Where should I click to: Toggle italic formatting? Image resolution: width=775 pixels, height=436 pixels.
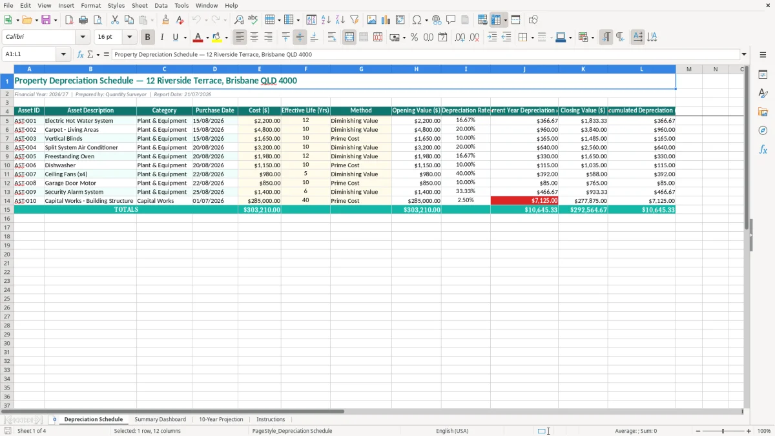point(162,37)
